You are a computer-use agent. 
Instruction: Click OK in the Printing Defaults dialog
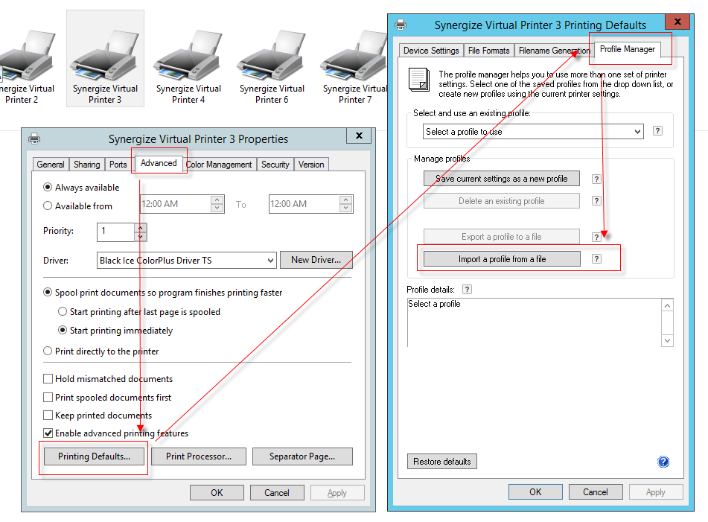(x=535, y=491)
